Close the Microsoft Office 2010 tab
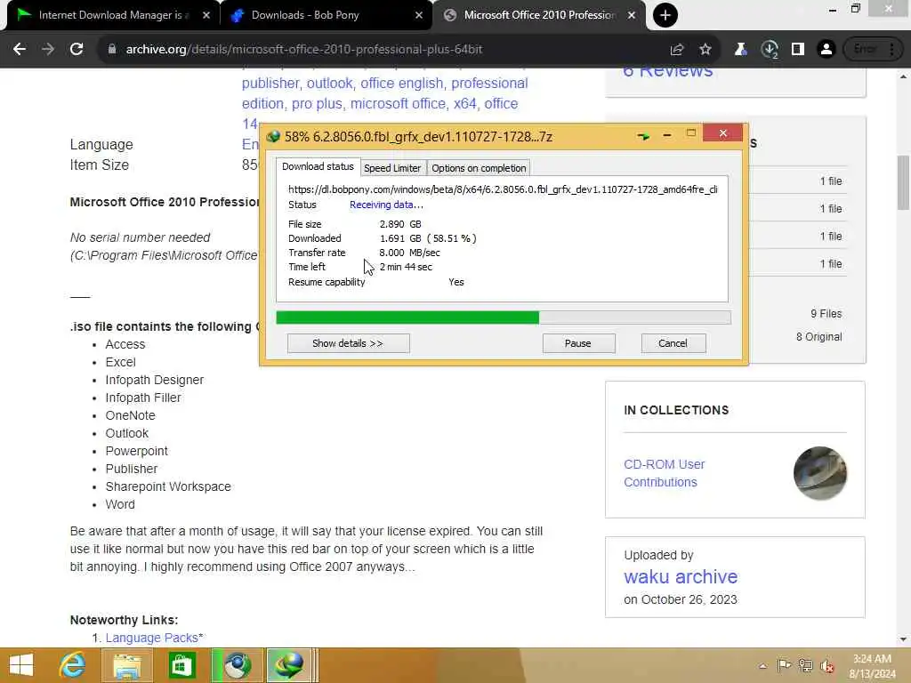The height and width of the screenshot is (683, 911). [x=632, y=15]
